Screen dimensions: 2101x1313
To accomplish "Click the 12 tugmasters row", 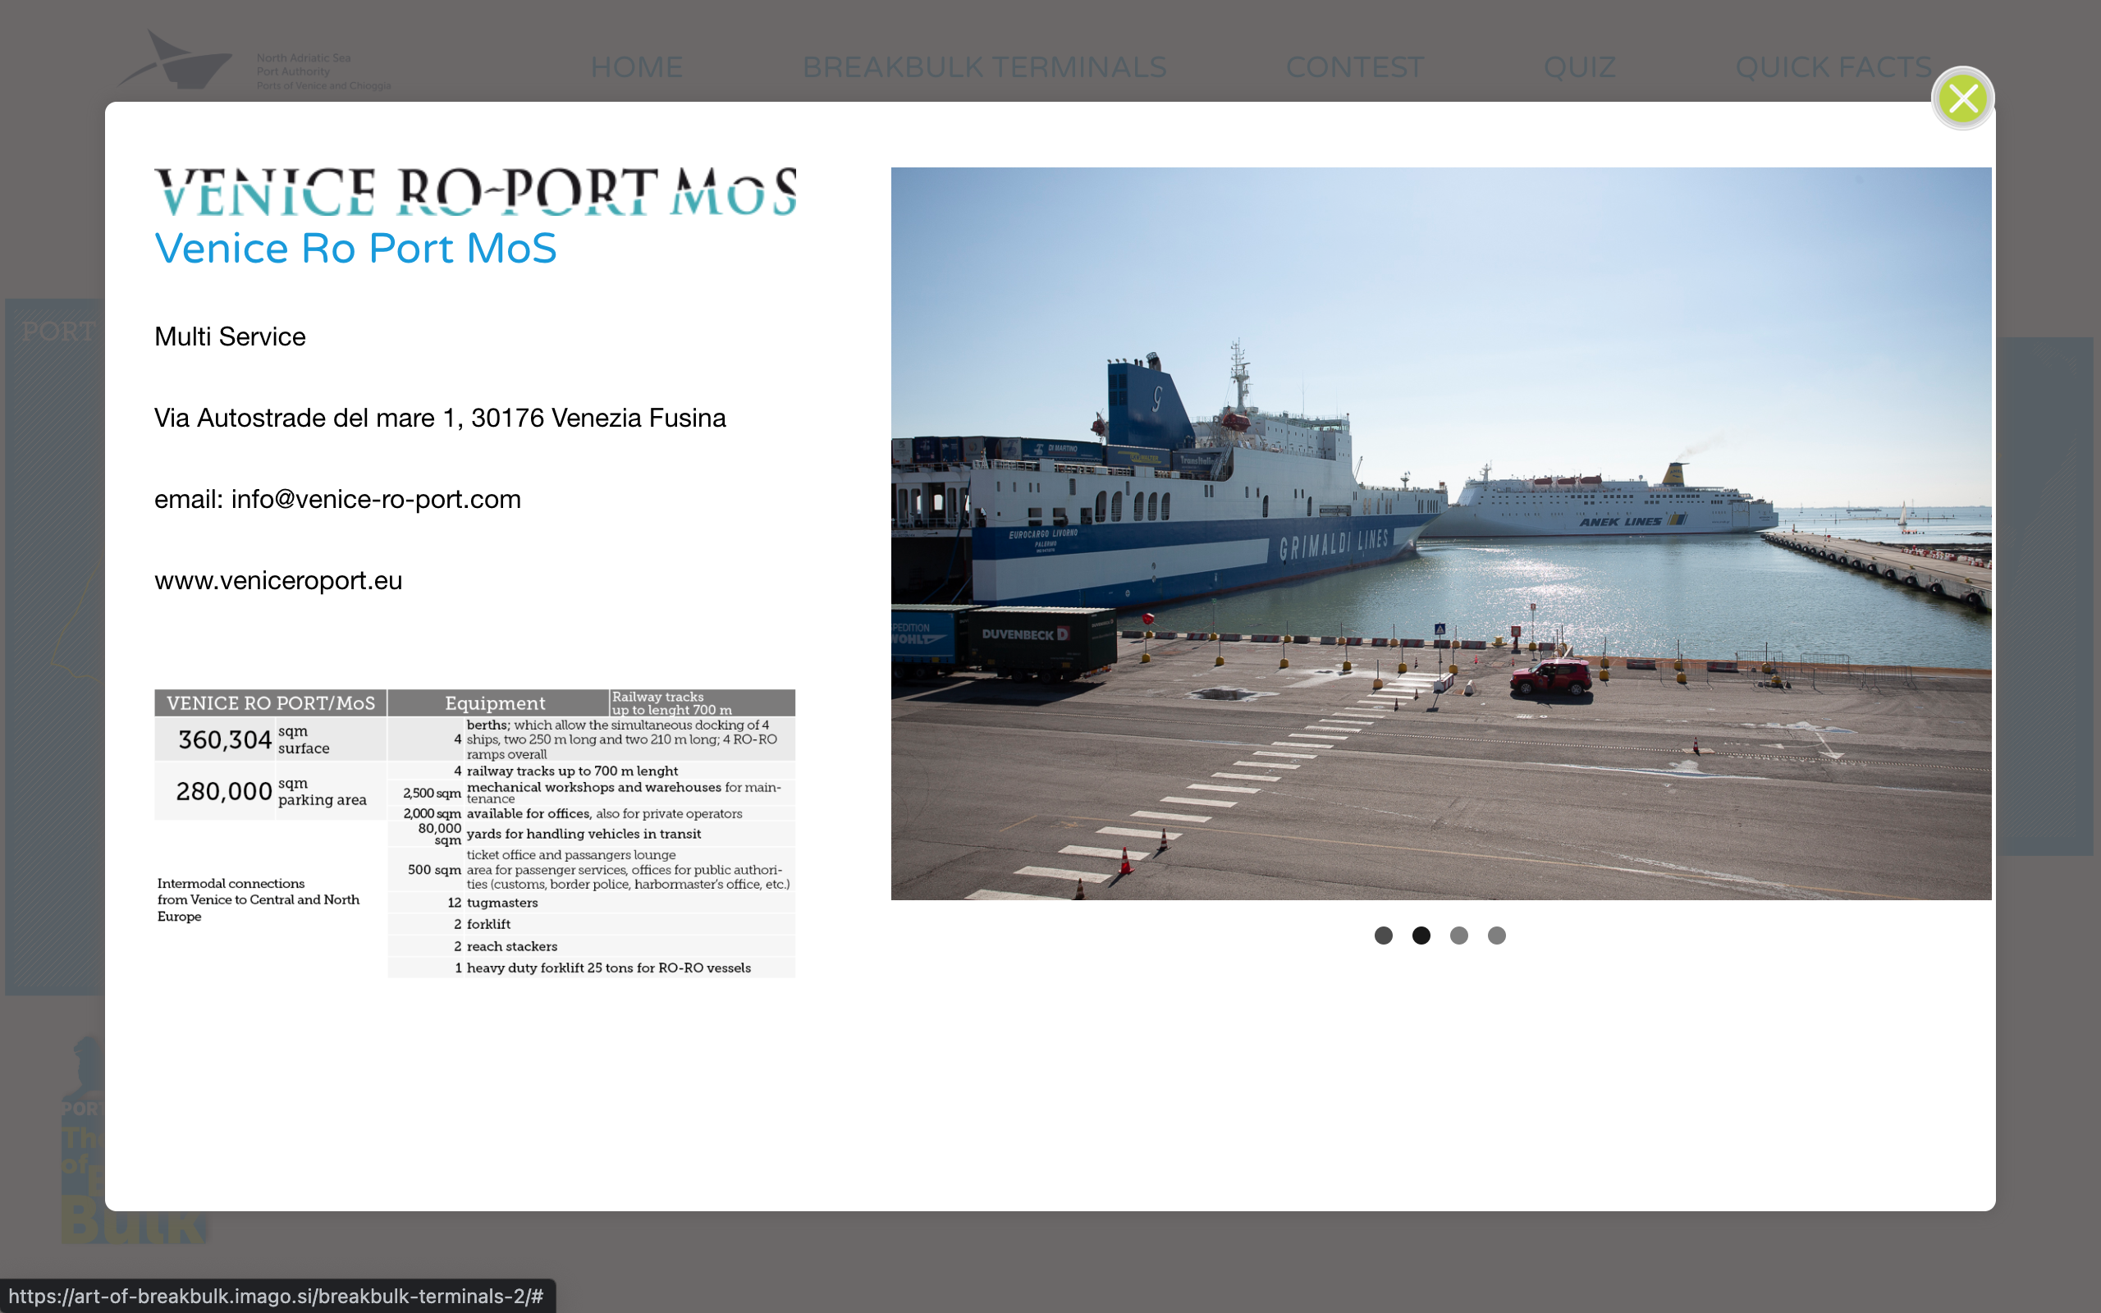I will (591, 904).
